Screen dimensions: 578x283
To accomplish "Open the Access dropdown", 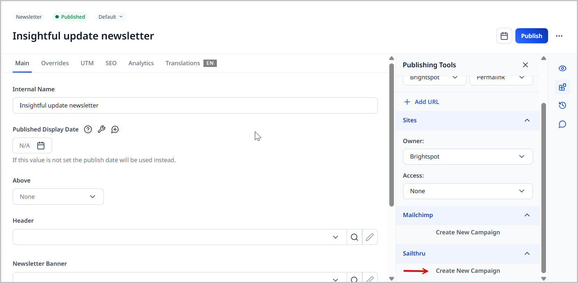I will click(x=467, y=191).
